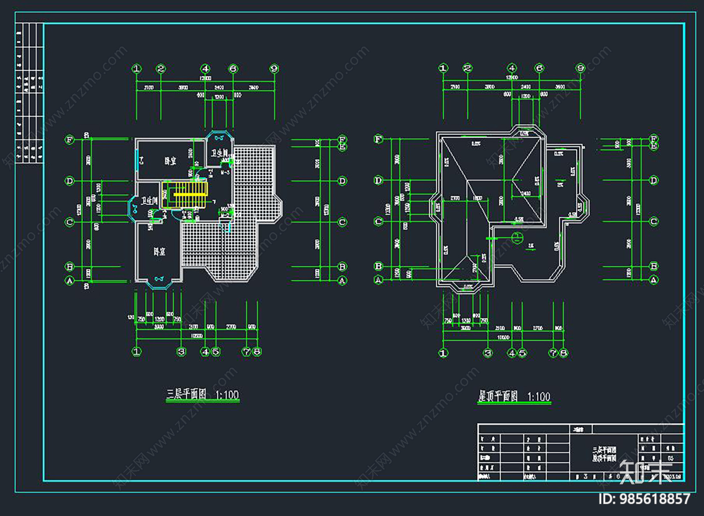Select axis bubble 8 below the roof plan
The image size is (704, 516).
(564, 353)
